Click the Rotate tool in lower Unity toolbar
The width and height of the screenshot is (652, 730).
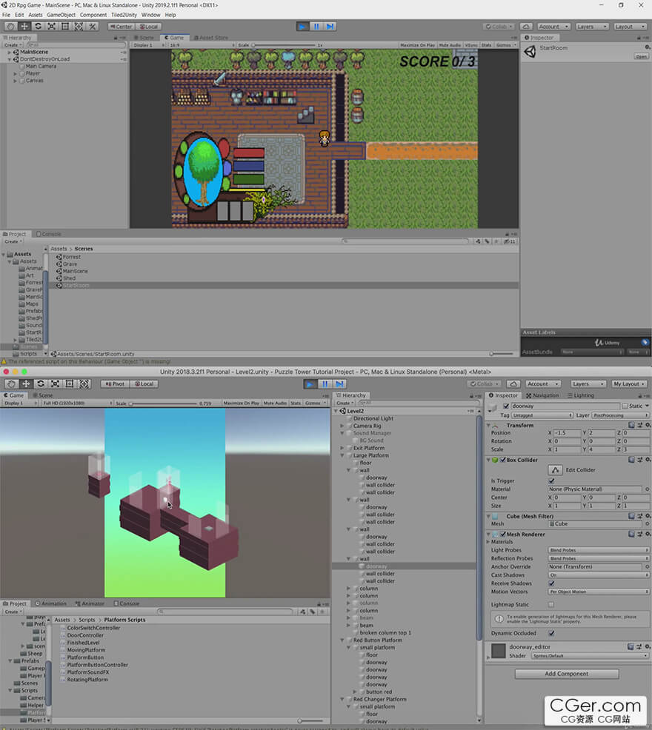pyautogui.click(x=41, y=384)
